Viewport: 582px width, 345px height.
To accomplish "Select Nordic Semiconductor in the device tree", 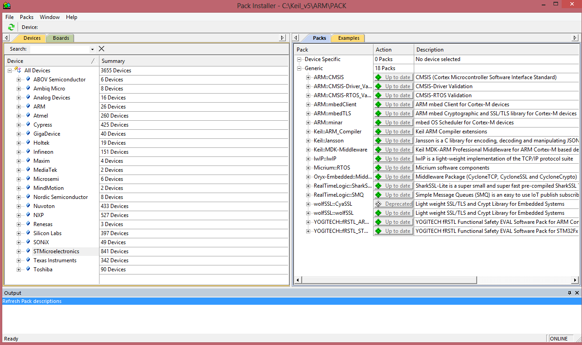I will click(61, 197).
